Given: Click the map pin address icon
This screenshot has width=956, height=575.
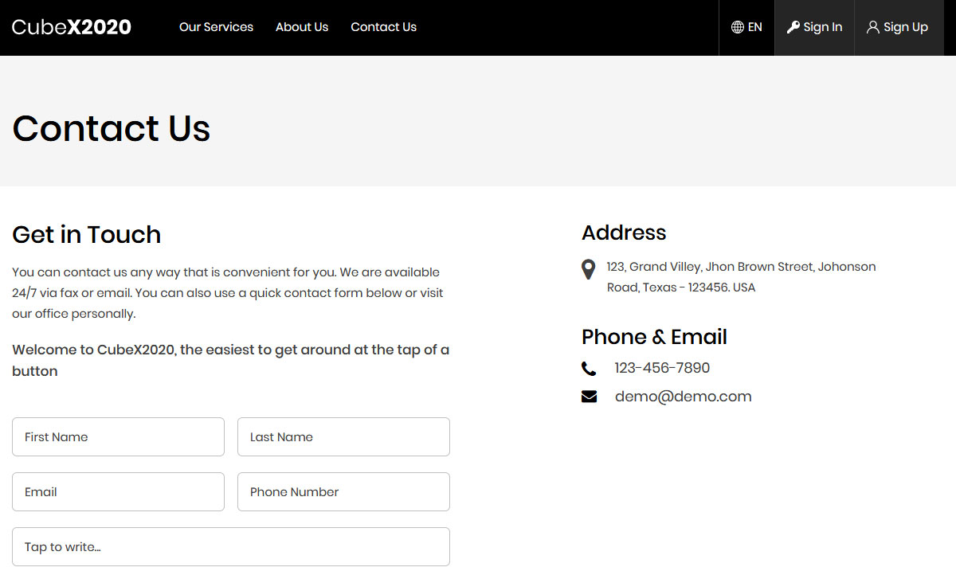Looking at the screenshot, I should coord(589,269).
